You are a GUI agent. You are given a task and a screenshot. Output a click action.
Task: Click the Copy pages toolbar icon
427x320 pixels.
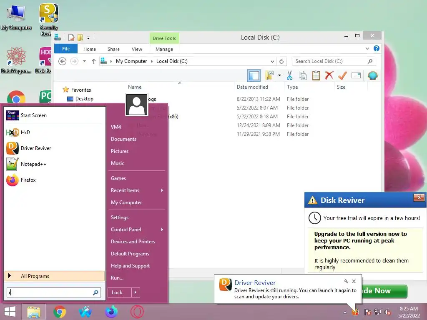point(303,75)
